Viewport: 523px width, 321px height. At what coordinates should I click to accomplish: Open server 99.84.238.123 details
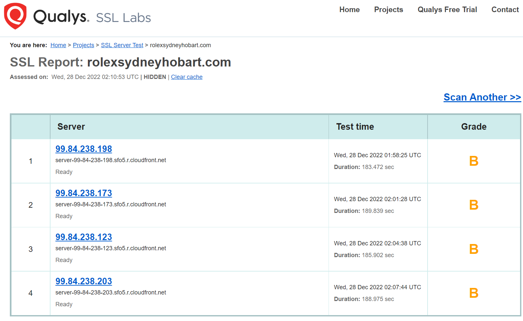click(84, 237)
